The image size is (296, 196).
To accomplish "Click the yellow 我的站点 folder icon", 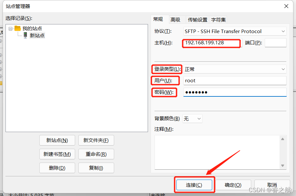I will tap(17, 28).
